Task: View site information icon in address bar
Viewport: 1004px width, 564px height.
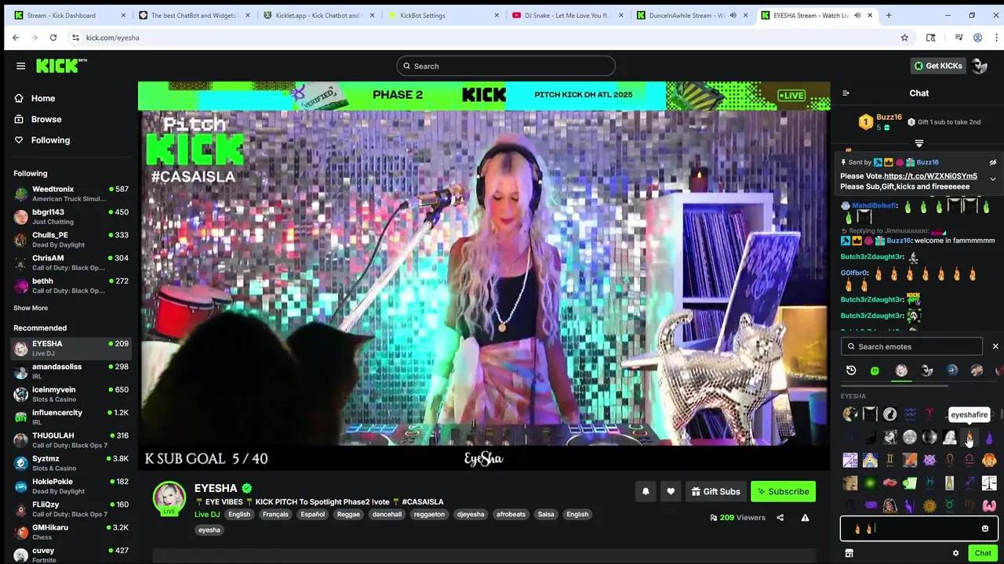Action: click(75, 38)
